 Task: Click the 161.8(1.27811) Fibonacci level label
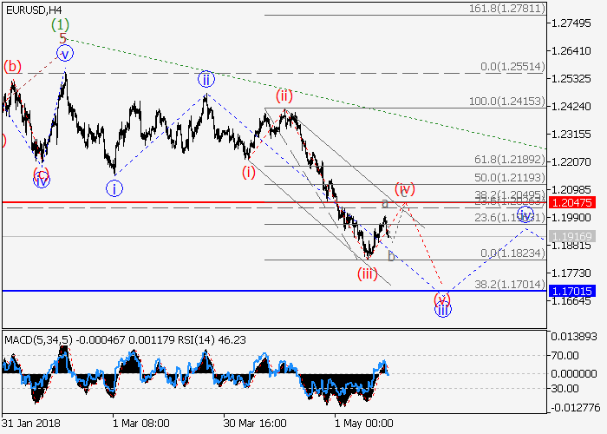508,8
